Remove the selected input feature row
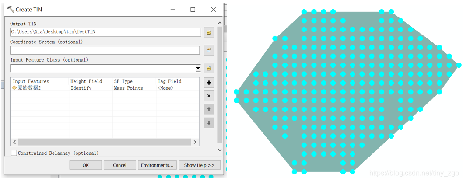The height and width of the screenshot is (181, 463). coord(209,96)
